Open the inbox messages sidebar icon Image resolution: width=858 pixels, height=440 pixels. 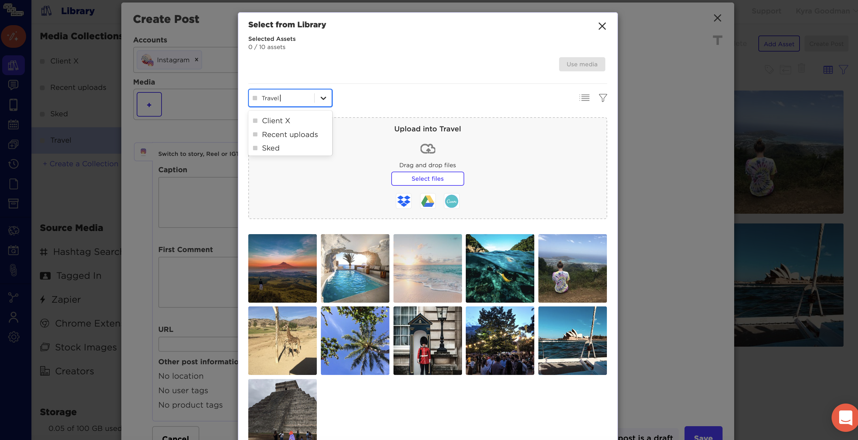13,85
